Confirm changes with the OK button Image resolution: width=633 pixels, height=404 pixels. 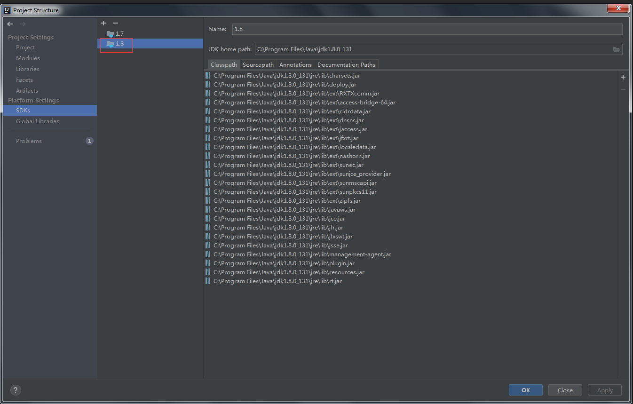[525, 390]
